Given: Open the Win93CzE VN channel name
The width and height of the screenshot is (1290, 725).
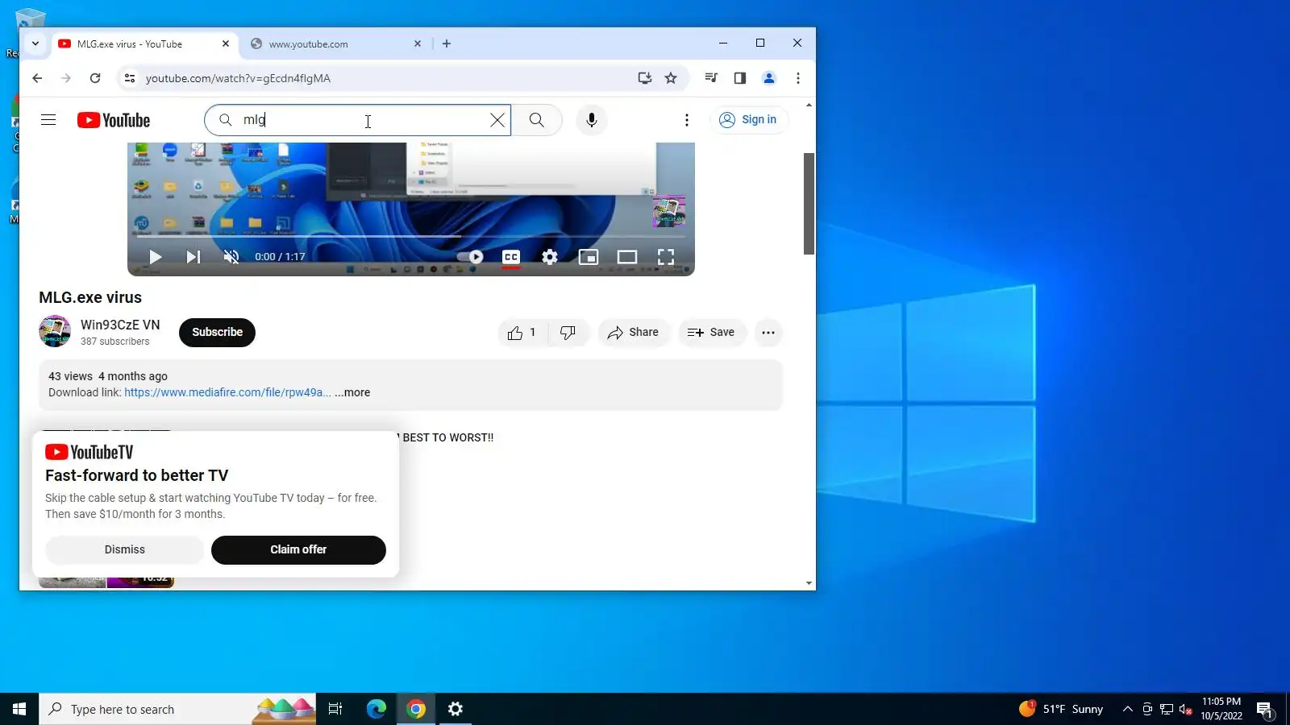Looking at the screenshot, I should (x=120, y=325).
